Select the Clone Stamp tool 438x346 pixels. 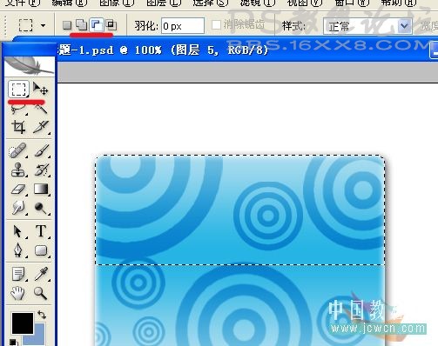(18, 170)
